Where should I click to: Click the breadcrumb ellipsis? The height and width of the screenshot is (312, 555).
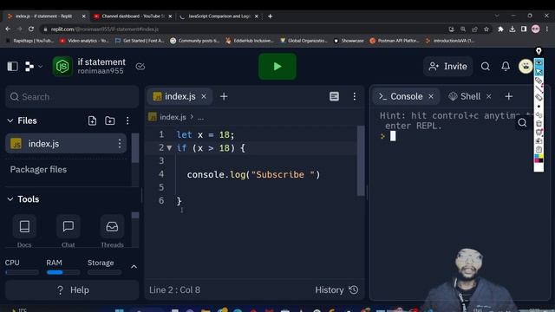click(200, 118)
